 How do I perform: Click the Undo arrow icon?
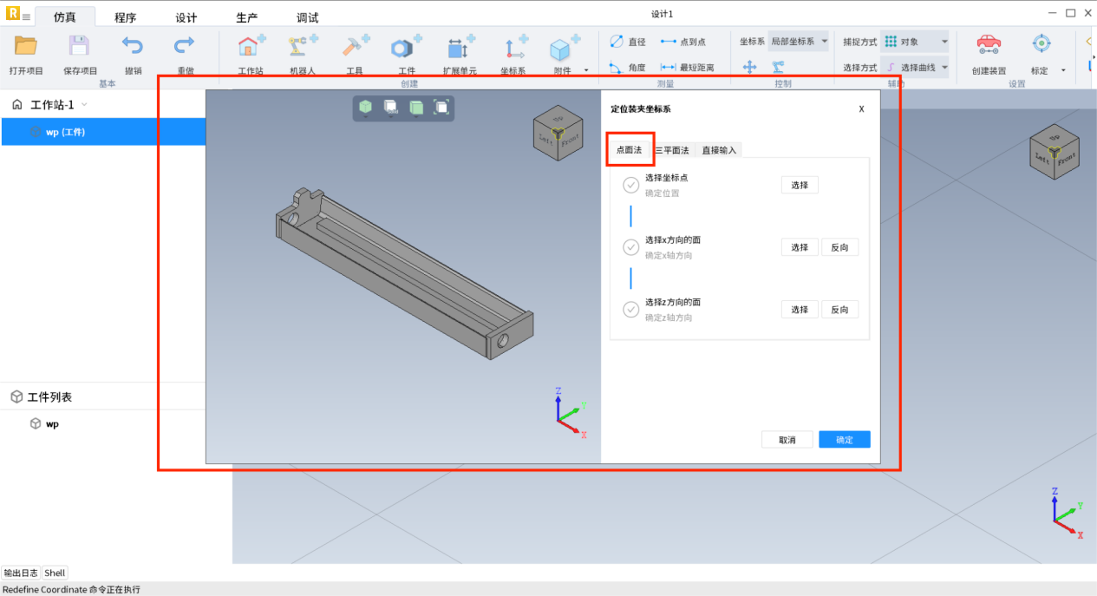click(133, 47)
